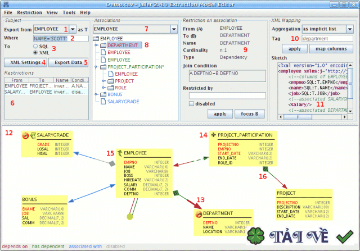
Task: Expand the DEPARTMENT tree node handle
Action: point(96,45)
